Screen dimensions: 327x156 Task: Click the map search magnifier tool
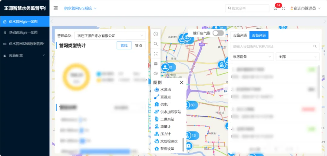coord(156,44)
